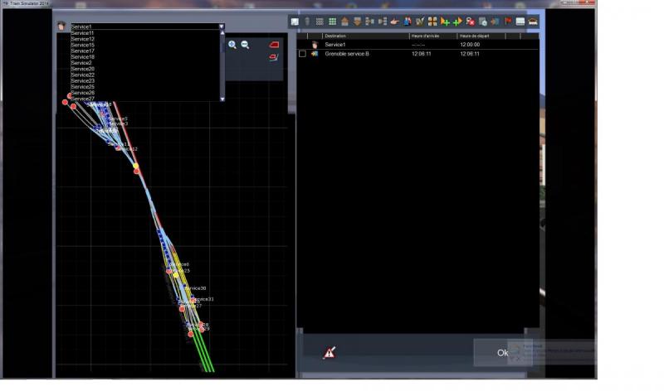Select the green grid icon
The width and height of the screenshot is (664, 391).
pos(333,22)
